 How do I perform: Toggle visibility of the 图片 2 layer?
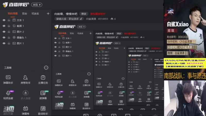(4, 32)
